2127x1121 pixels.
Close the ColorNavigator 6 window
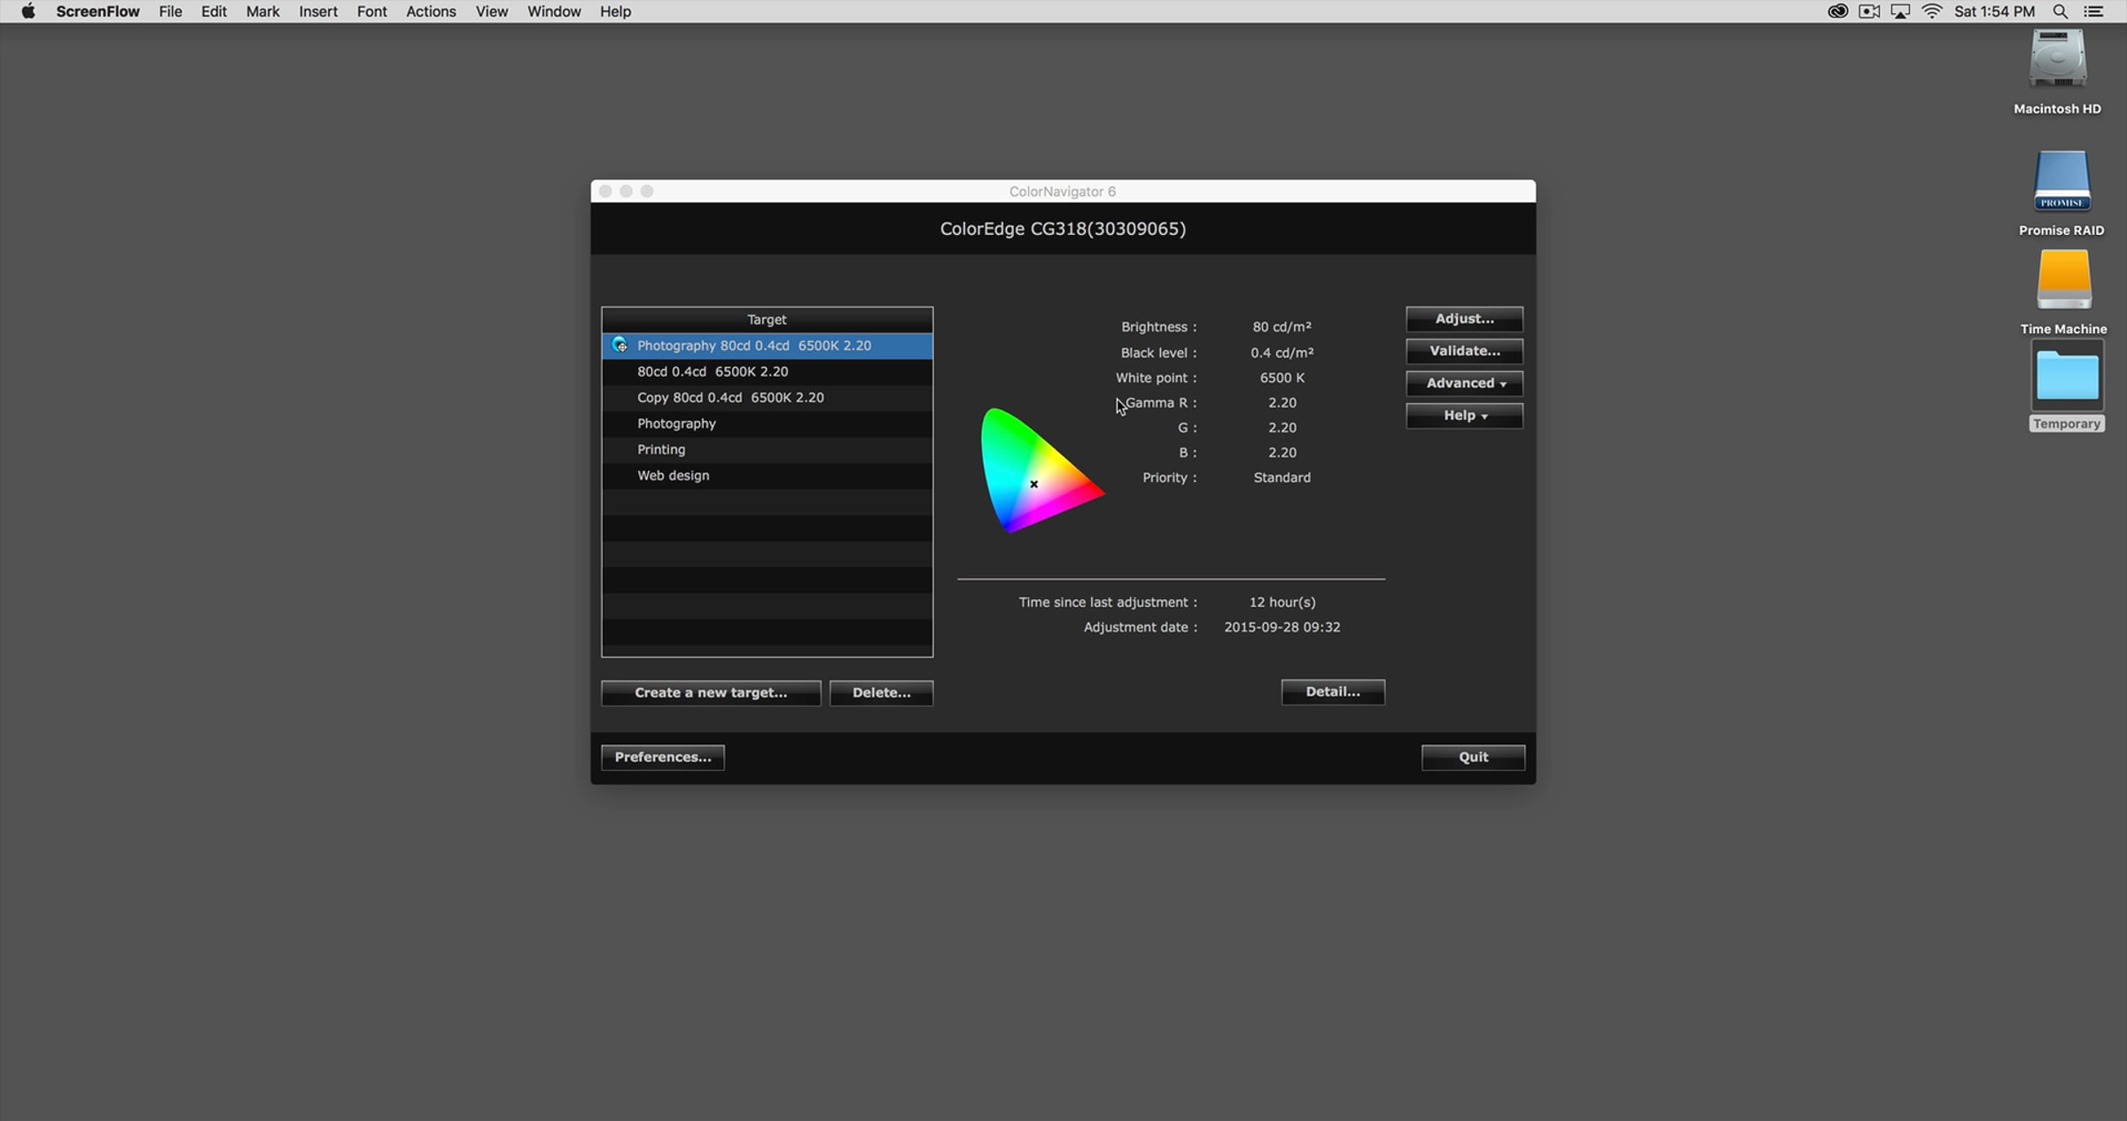pos(605,191)
